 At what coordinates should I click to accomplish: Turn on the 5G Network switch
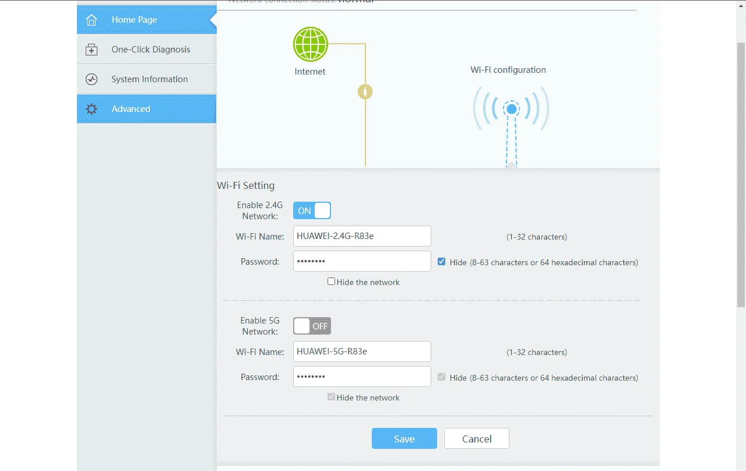click(312, 326)
